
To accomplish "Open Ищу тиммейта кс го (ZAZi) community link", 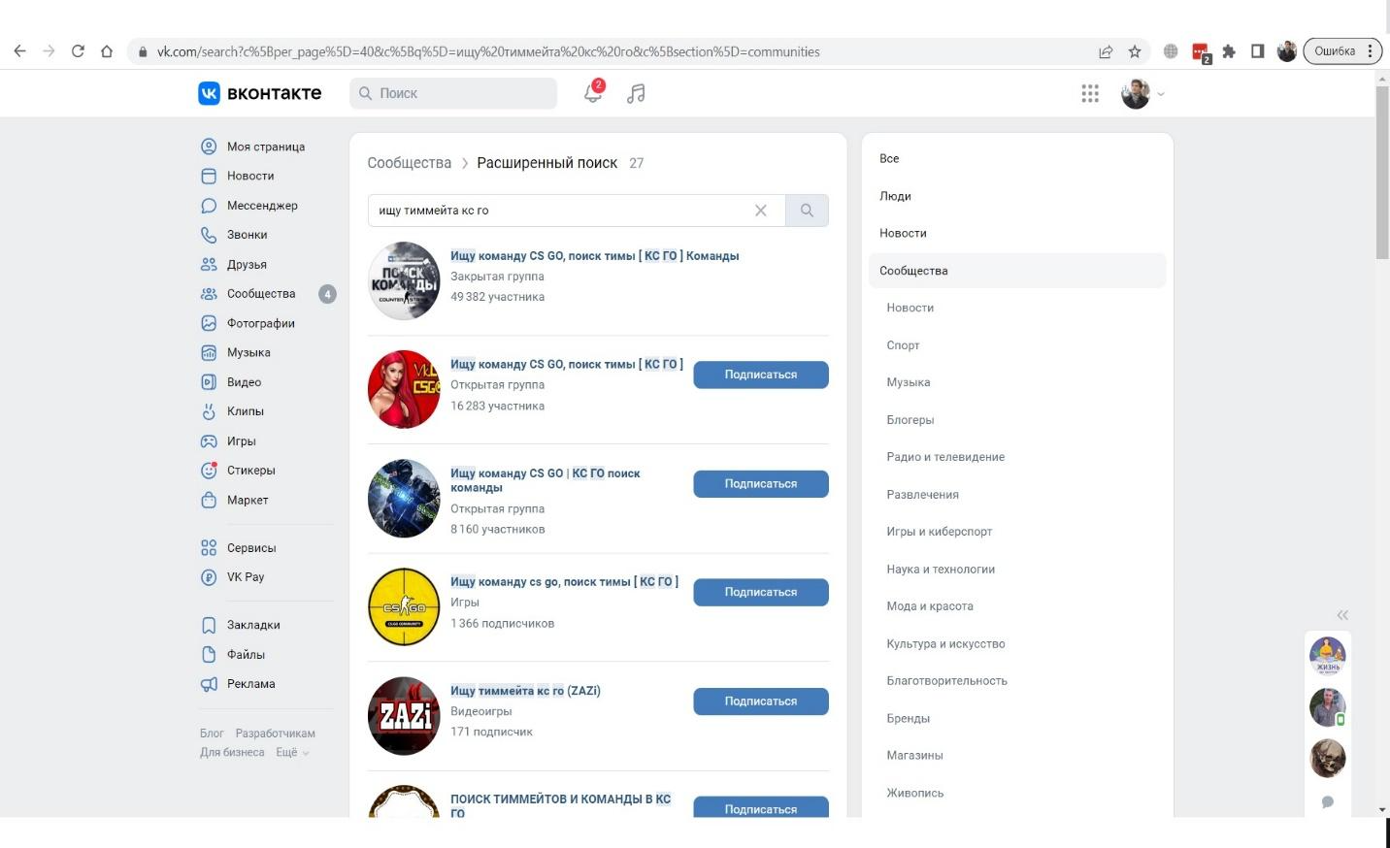I will (525, 691).
